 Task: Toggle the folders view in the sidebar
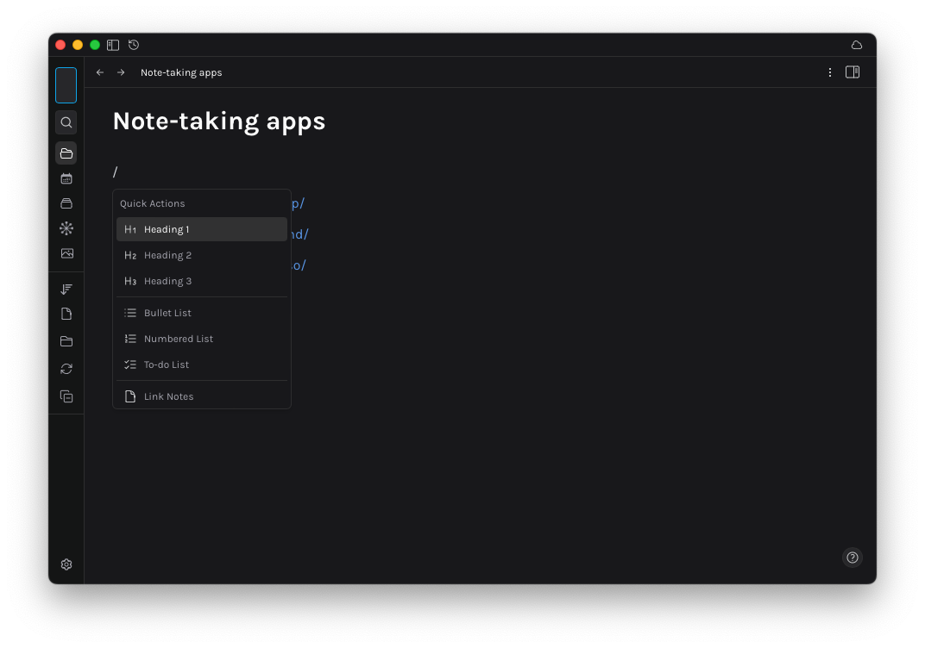(66, 153)
